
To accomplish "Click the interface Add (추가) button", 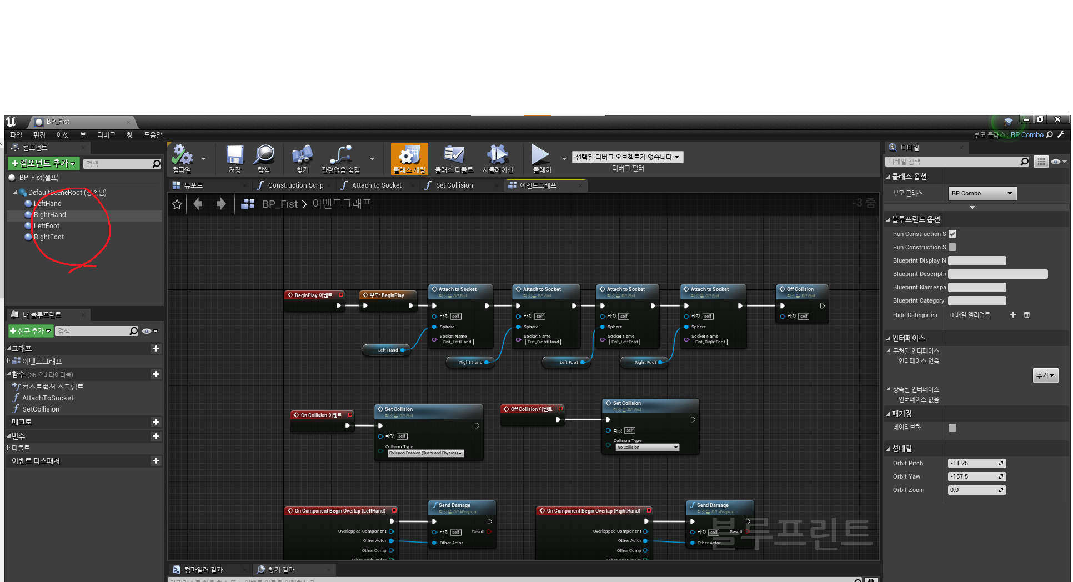I will [1045, 375].
